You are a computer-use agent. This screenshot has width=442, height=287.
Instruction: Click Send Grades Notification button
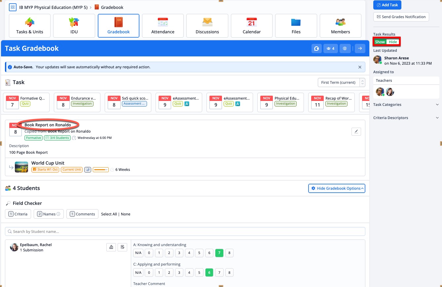[401, 17]
